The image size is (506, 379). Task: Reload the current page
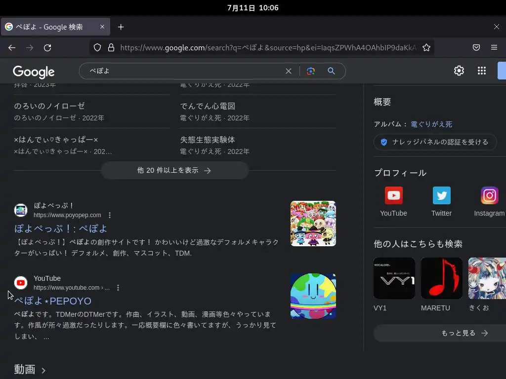47,48
